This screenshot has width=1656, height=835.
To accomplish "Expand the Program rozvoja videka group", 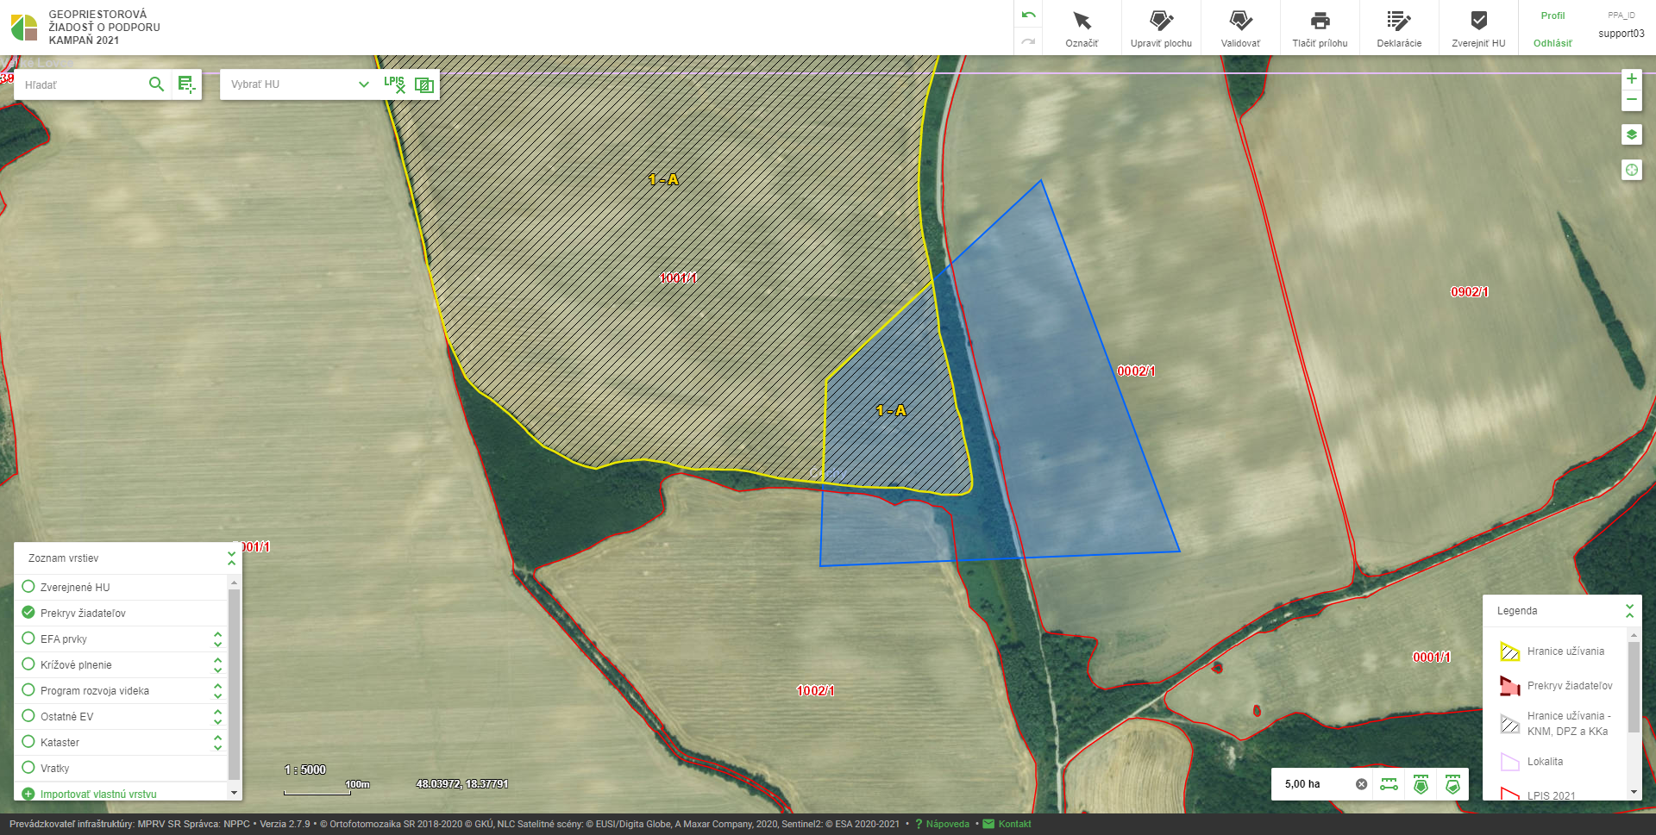I will [x=217, y=690].
